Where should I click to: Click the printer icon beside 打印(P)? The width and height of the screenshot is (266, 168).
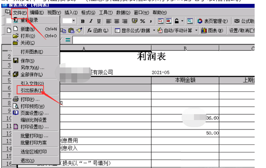[16, 99]
